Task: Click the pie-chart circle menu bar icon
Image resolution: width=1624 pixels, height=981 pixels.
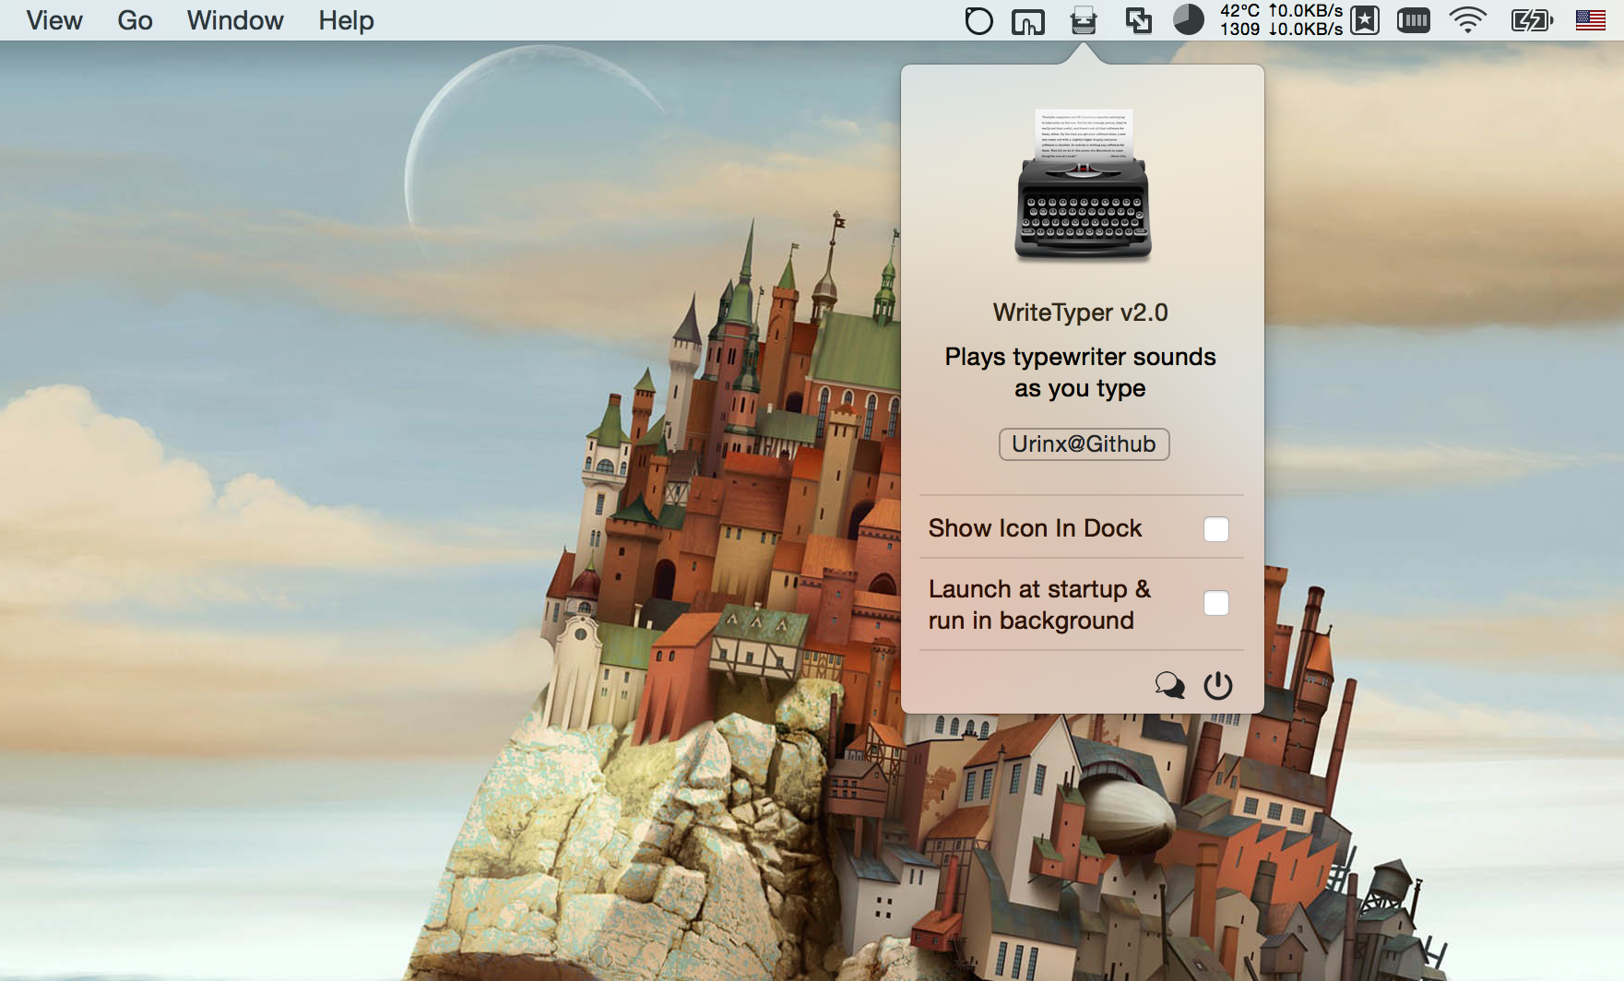Action: click(1189, 19)
